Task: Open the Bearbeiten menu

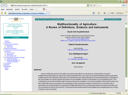Action: [10, 9]
